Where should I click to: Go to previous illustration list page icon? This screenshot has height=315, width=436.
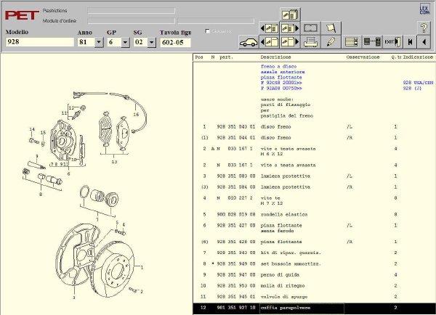(x=270, y=28)
